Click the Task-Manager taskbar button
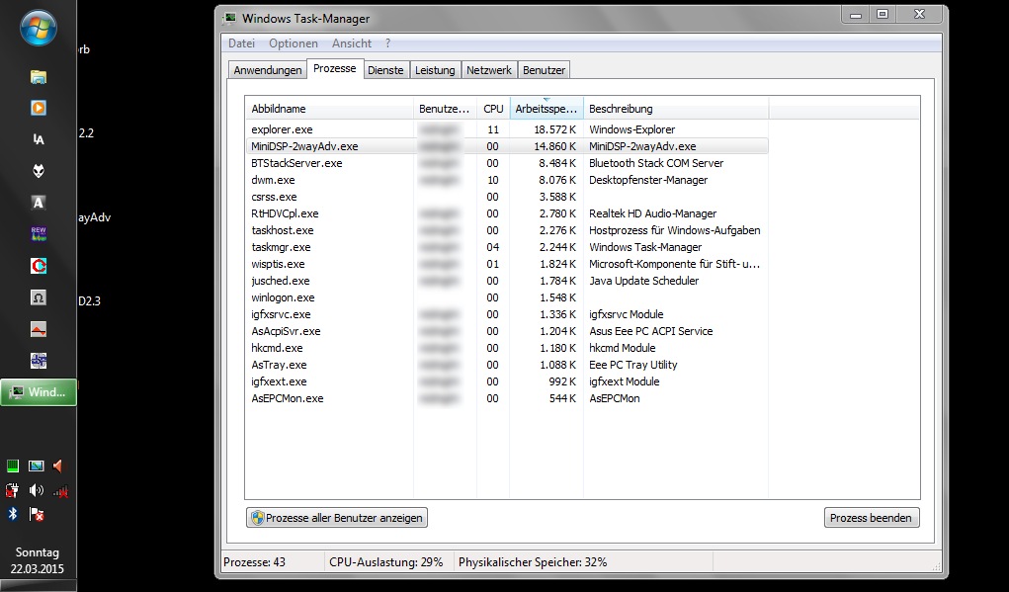Image resolution: width=1009 pixels, height=592 pixels. tap(39, 392)
